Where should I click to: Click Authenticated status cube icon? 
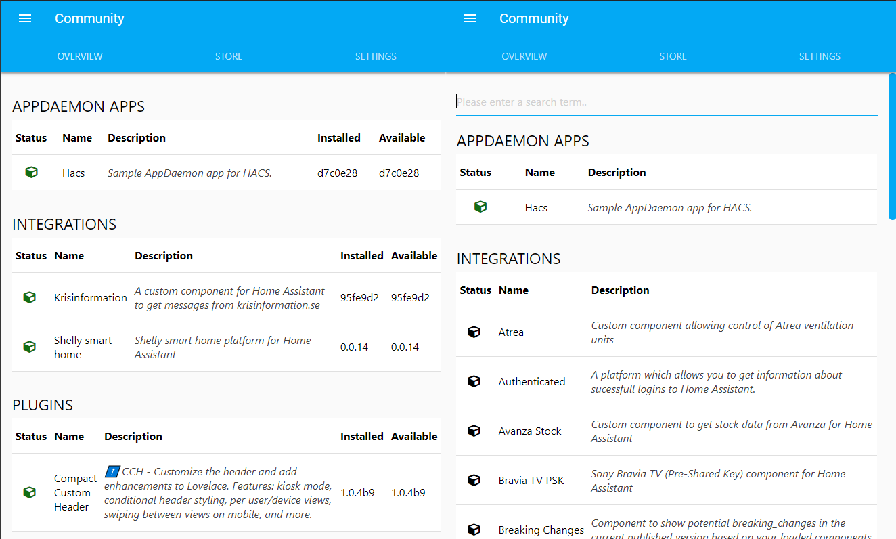click(x=474, y=381)
